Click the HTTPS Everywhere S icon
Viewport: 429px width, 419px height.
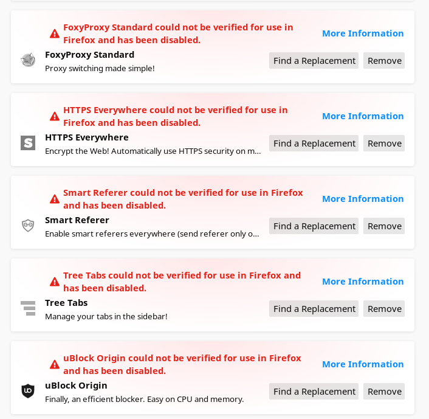pyautogui.click(x=28, y=143)
